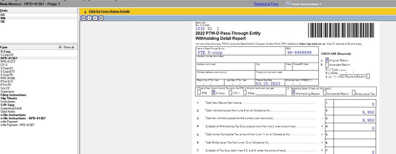Open e-file Instructions - RPD-41367
The width and height of the screenshot is (396, 154).
[38, 118]
